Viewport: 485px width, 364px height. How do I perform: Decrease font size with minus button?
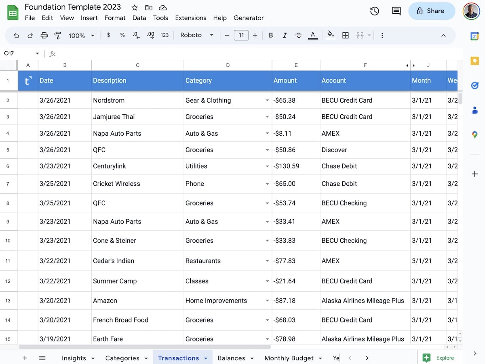(227, 36)
